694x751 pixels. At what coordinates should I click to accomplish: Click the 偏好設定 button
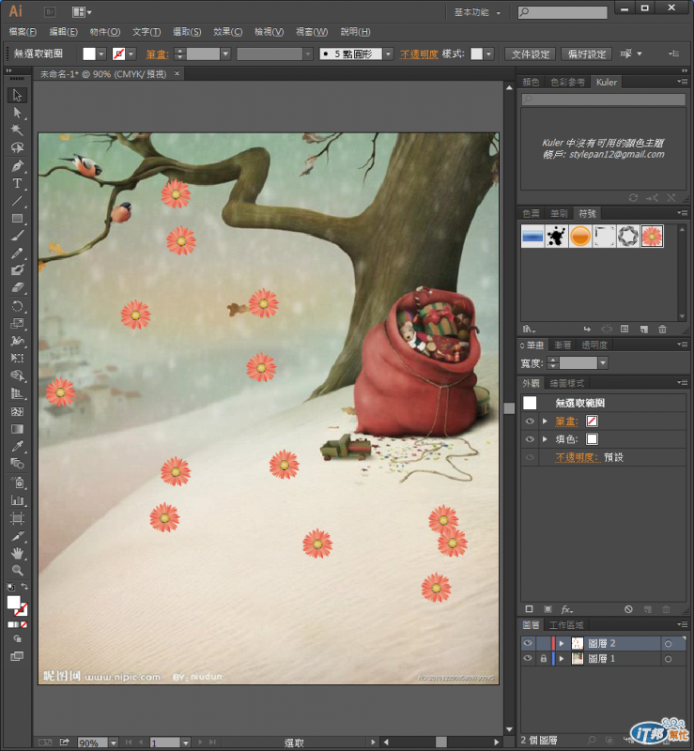(587, 54)
